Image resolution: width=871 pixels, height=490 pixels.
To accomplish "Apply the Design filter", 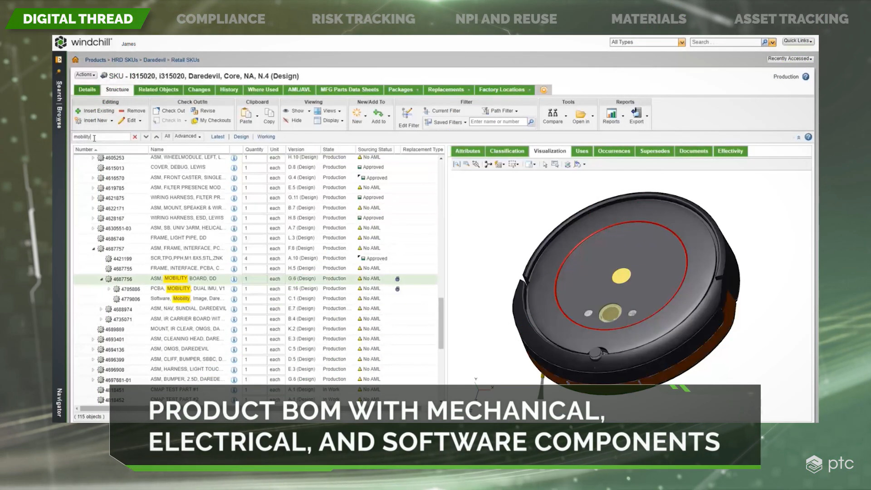I will (241, 137).
